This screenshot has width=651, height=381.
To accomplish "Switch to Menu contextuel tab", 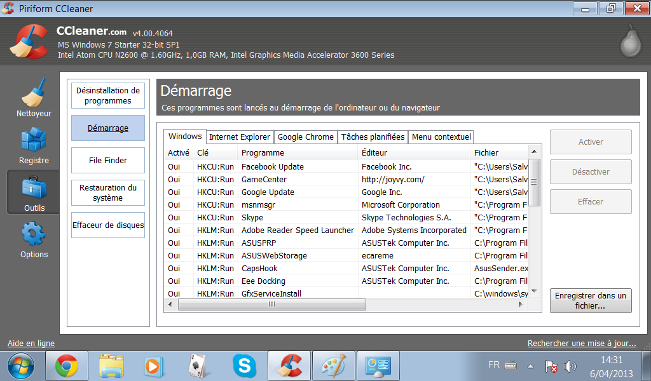I will 441,137.
